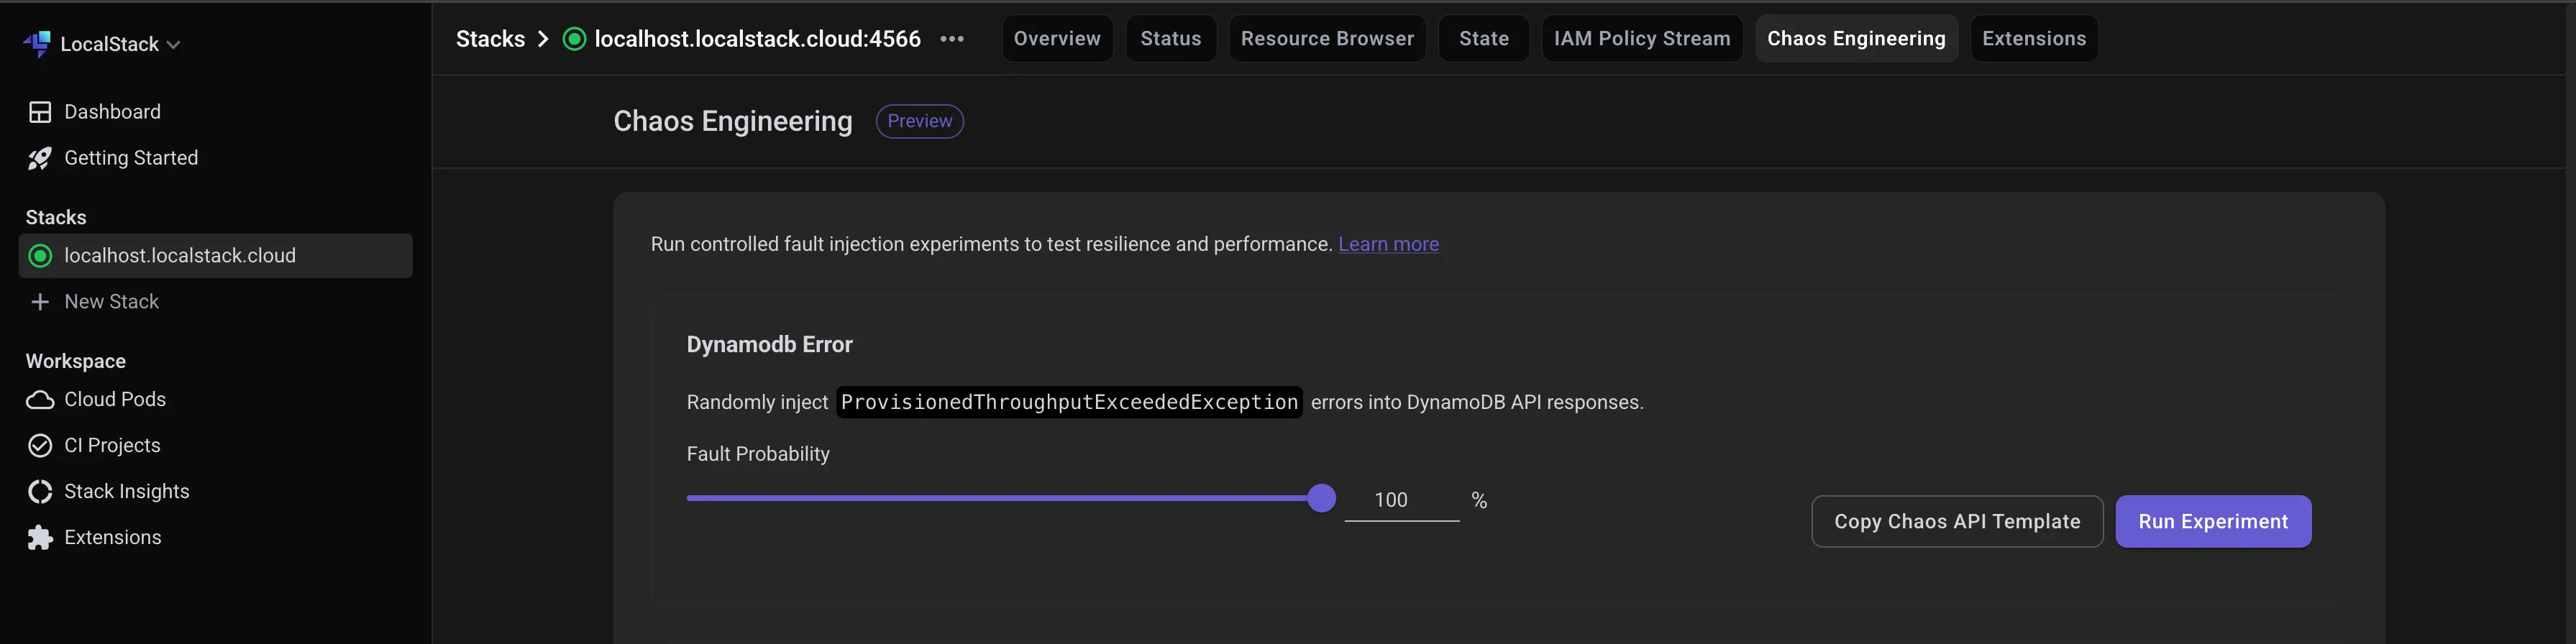This screenshot has height=644, width=2576.
Task: Click the Extensions puzzle piece icon
Action: tap(40, 538)
